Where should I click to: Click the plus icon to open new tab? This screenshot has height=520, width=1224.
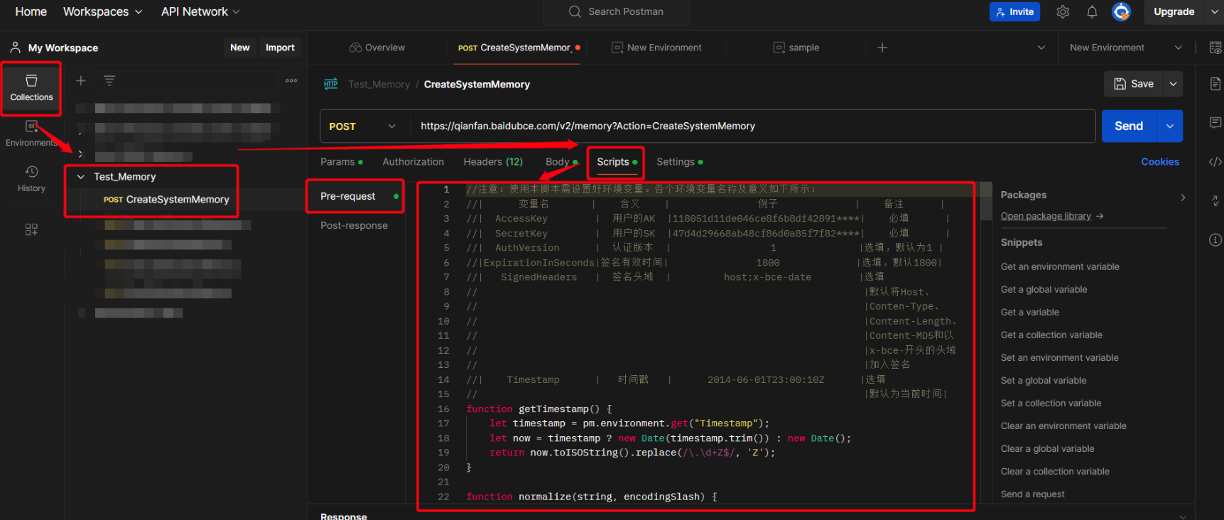(x=882, y=48)
